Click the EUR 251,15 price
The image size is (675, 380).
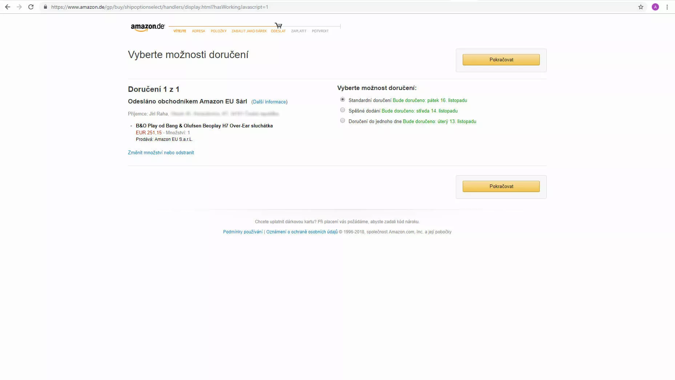(149, 133)
